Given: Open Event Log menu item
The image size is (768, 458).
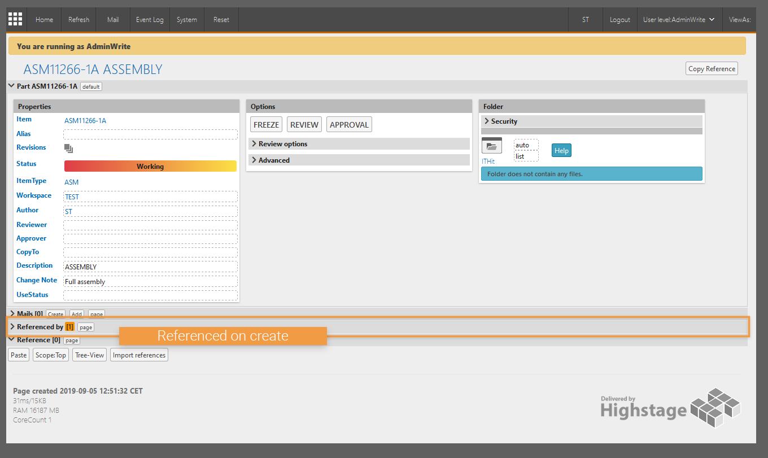Looking at the screenshot, I should coord(150,19).
